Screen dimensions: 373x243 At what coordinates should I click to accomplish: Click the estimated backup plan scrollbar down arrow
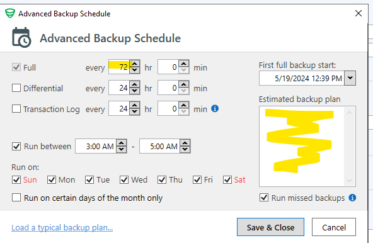click(349, 181)
